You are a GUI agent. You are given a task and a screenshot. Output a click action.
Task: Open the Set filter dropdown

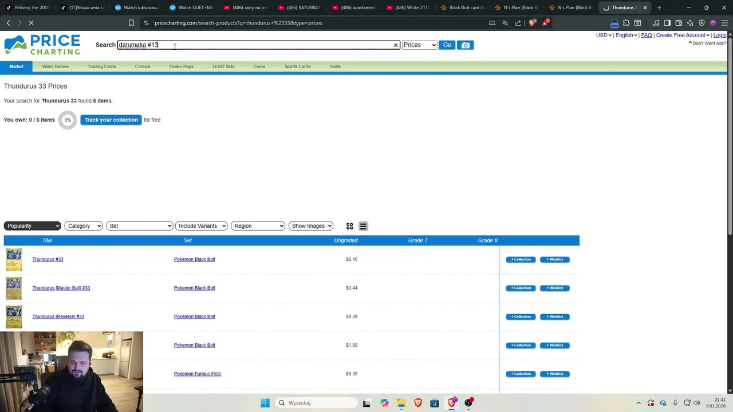[x=139, y=226]
